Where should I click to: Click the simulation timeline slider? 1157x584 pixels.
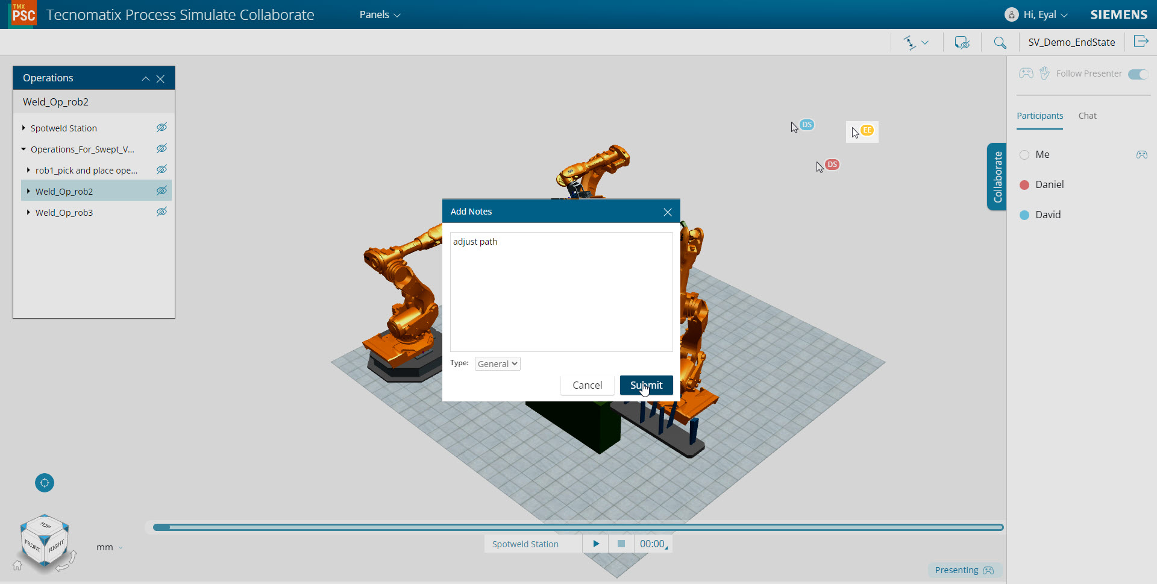[x=578, y=527]
